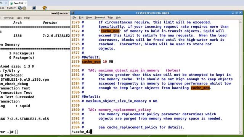Screen dimensions: 244x137
Task: Click 'The memory replacement policy' on line 1591
Action: tap(129, 114)
